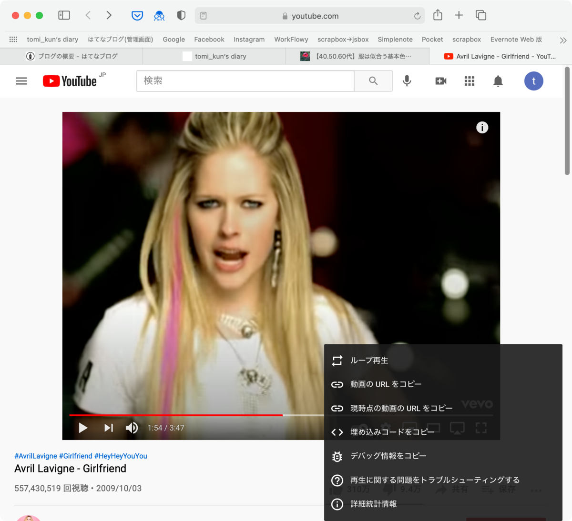Open the create video camera icon
572x521 pixels.
click(x=441, y=81)
